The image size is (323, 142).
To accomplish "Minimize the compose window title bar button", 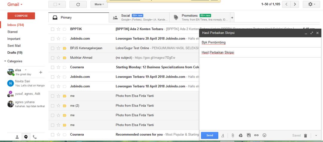I will [306, 33].
